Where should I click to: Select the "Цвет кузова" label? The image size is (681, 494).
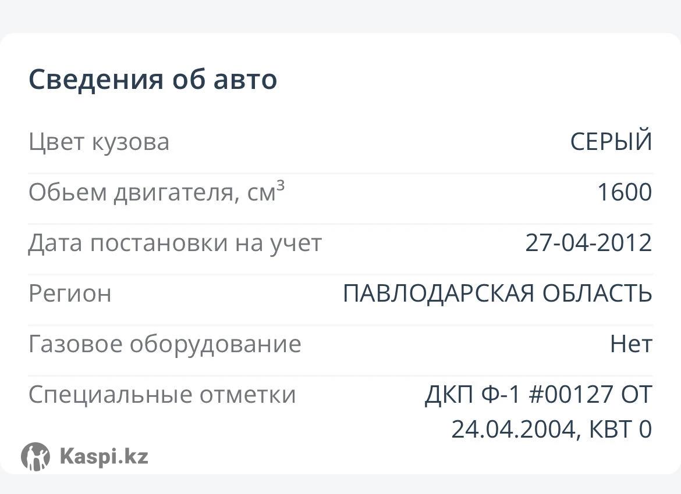coord(99,142)
